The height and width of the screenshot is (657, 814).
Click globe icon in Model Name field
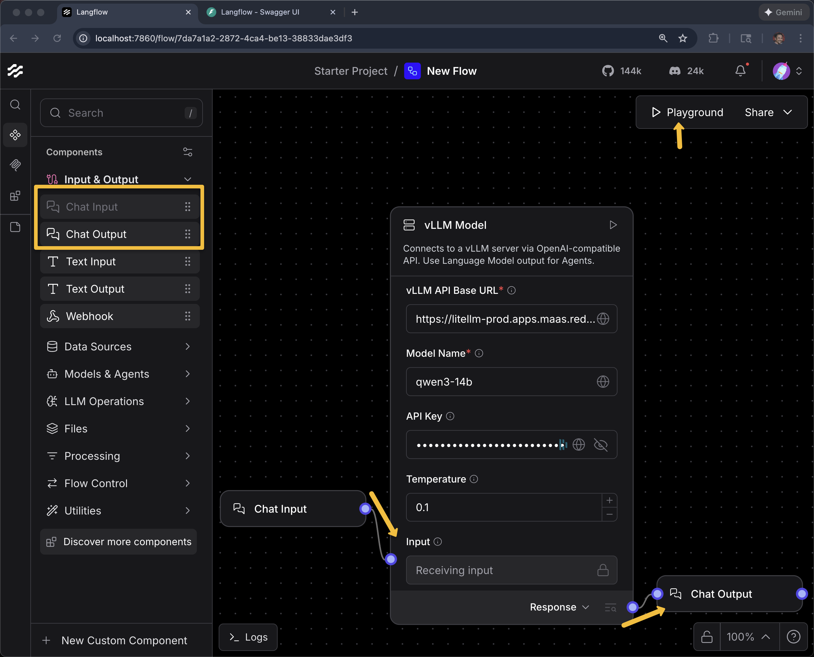tap(603, 381)
